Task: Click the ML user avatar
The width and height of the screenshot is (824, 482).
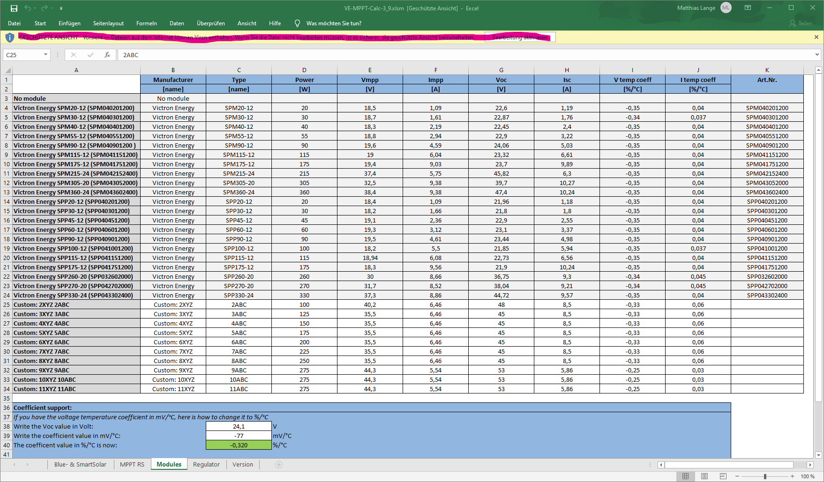Action: click(x=726, y=7)
